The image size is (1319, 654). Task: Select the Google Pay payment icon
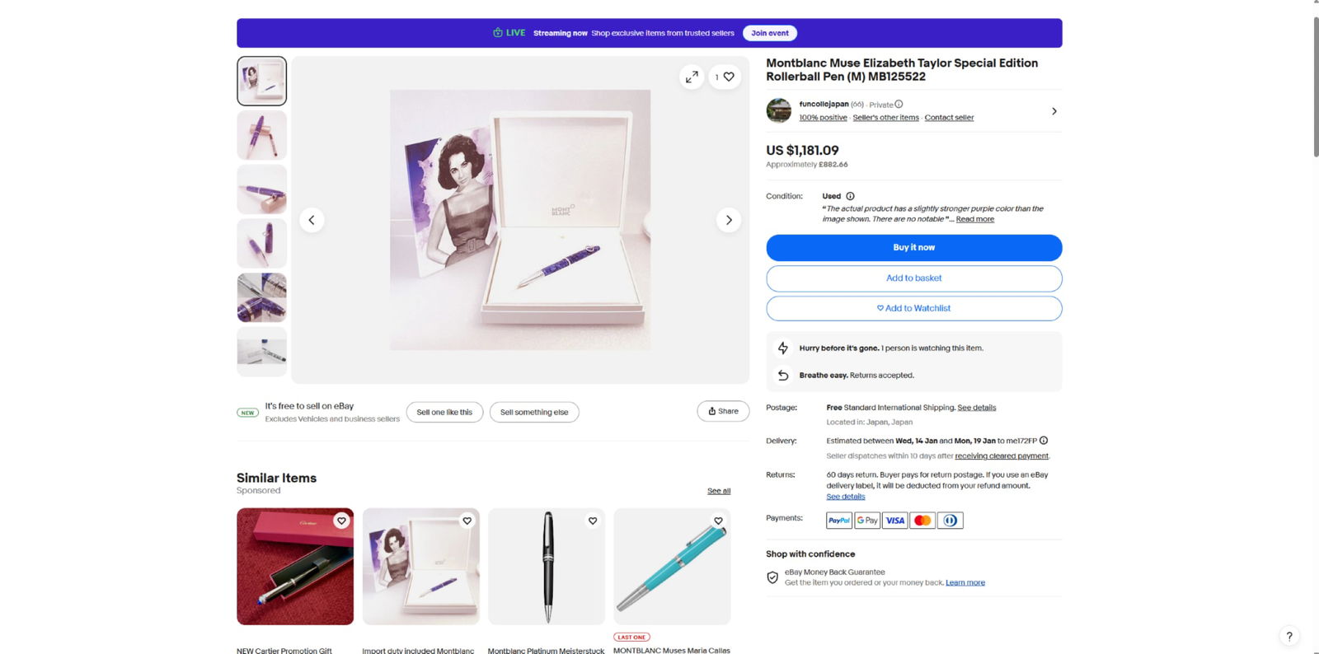(x=866, y=520)
